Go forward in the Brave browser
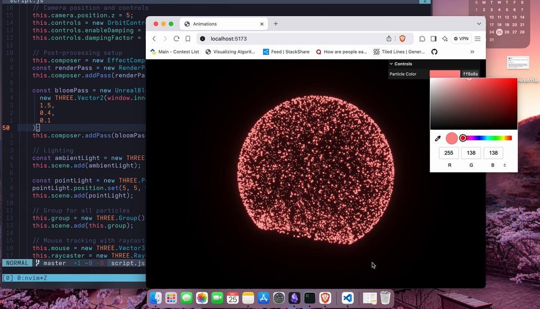The width and height of the screenshot is (540, 309). coord(165,39)
